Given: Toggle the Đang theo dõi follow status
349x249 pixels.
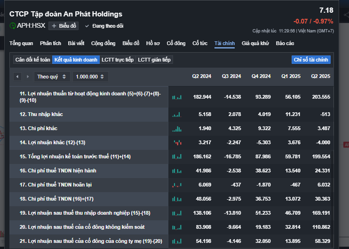Looking at the screenshot, I should 104,26.
